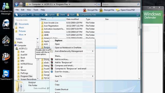Screen dimensions: 165x93
Task: Open the Gunz desktop icon
Action: click(6, 41)
